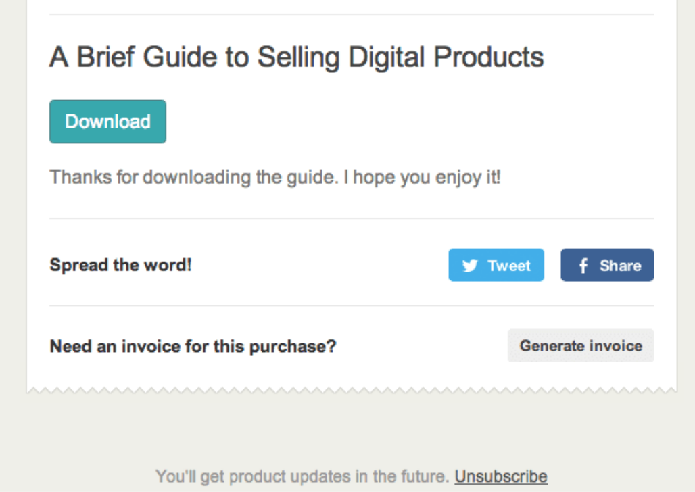Follow the Unsubscribe link
Screen dimensions: 695x492
(x=500, y=476)
